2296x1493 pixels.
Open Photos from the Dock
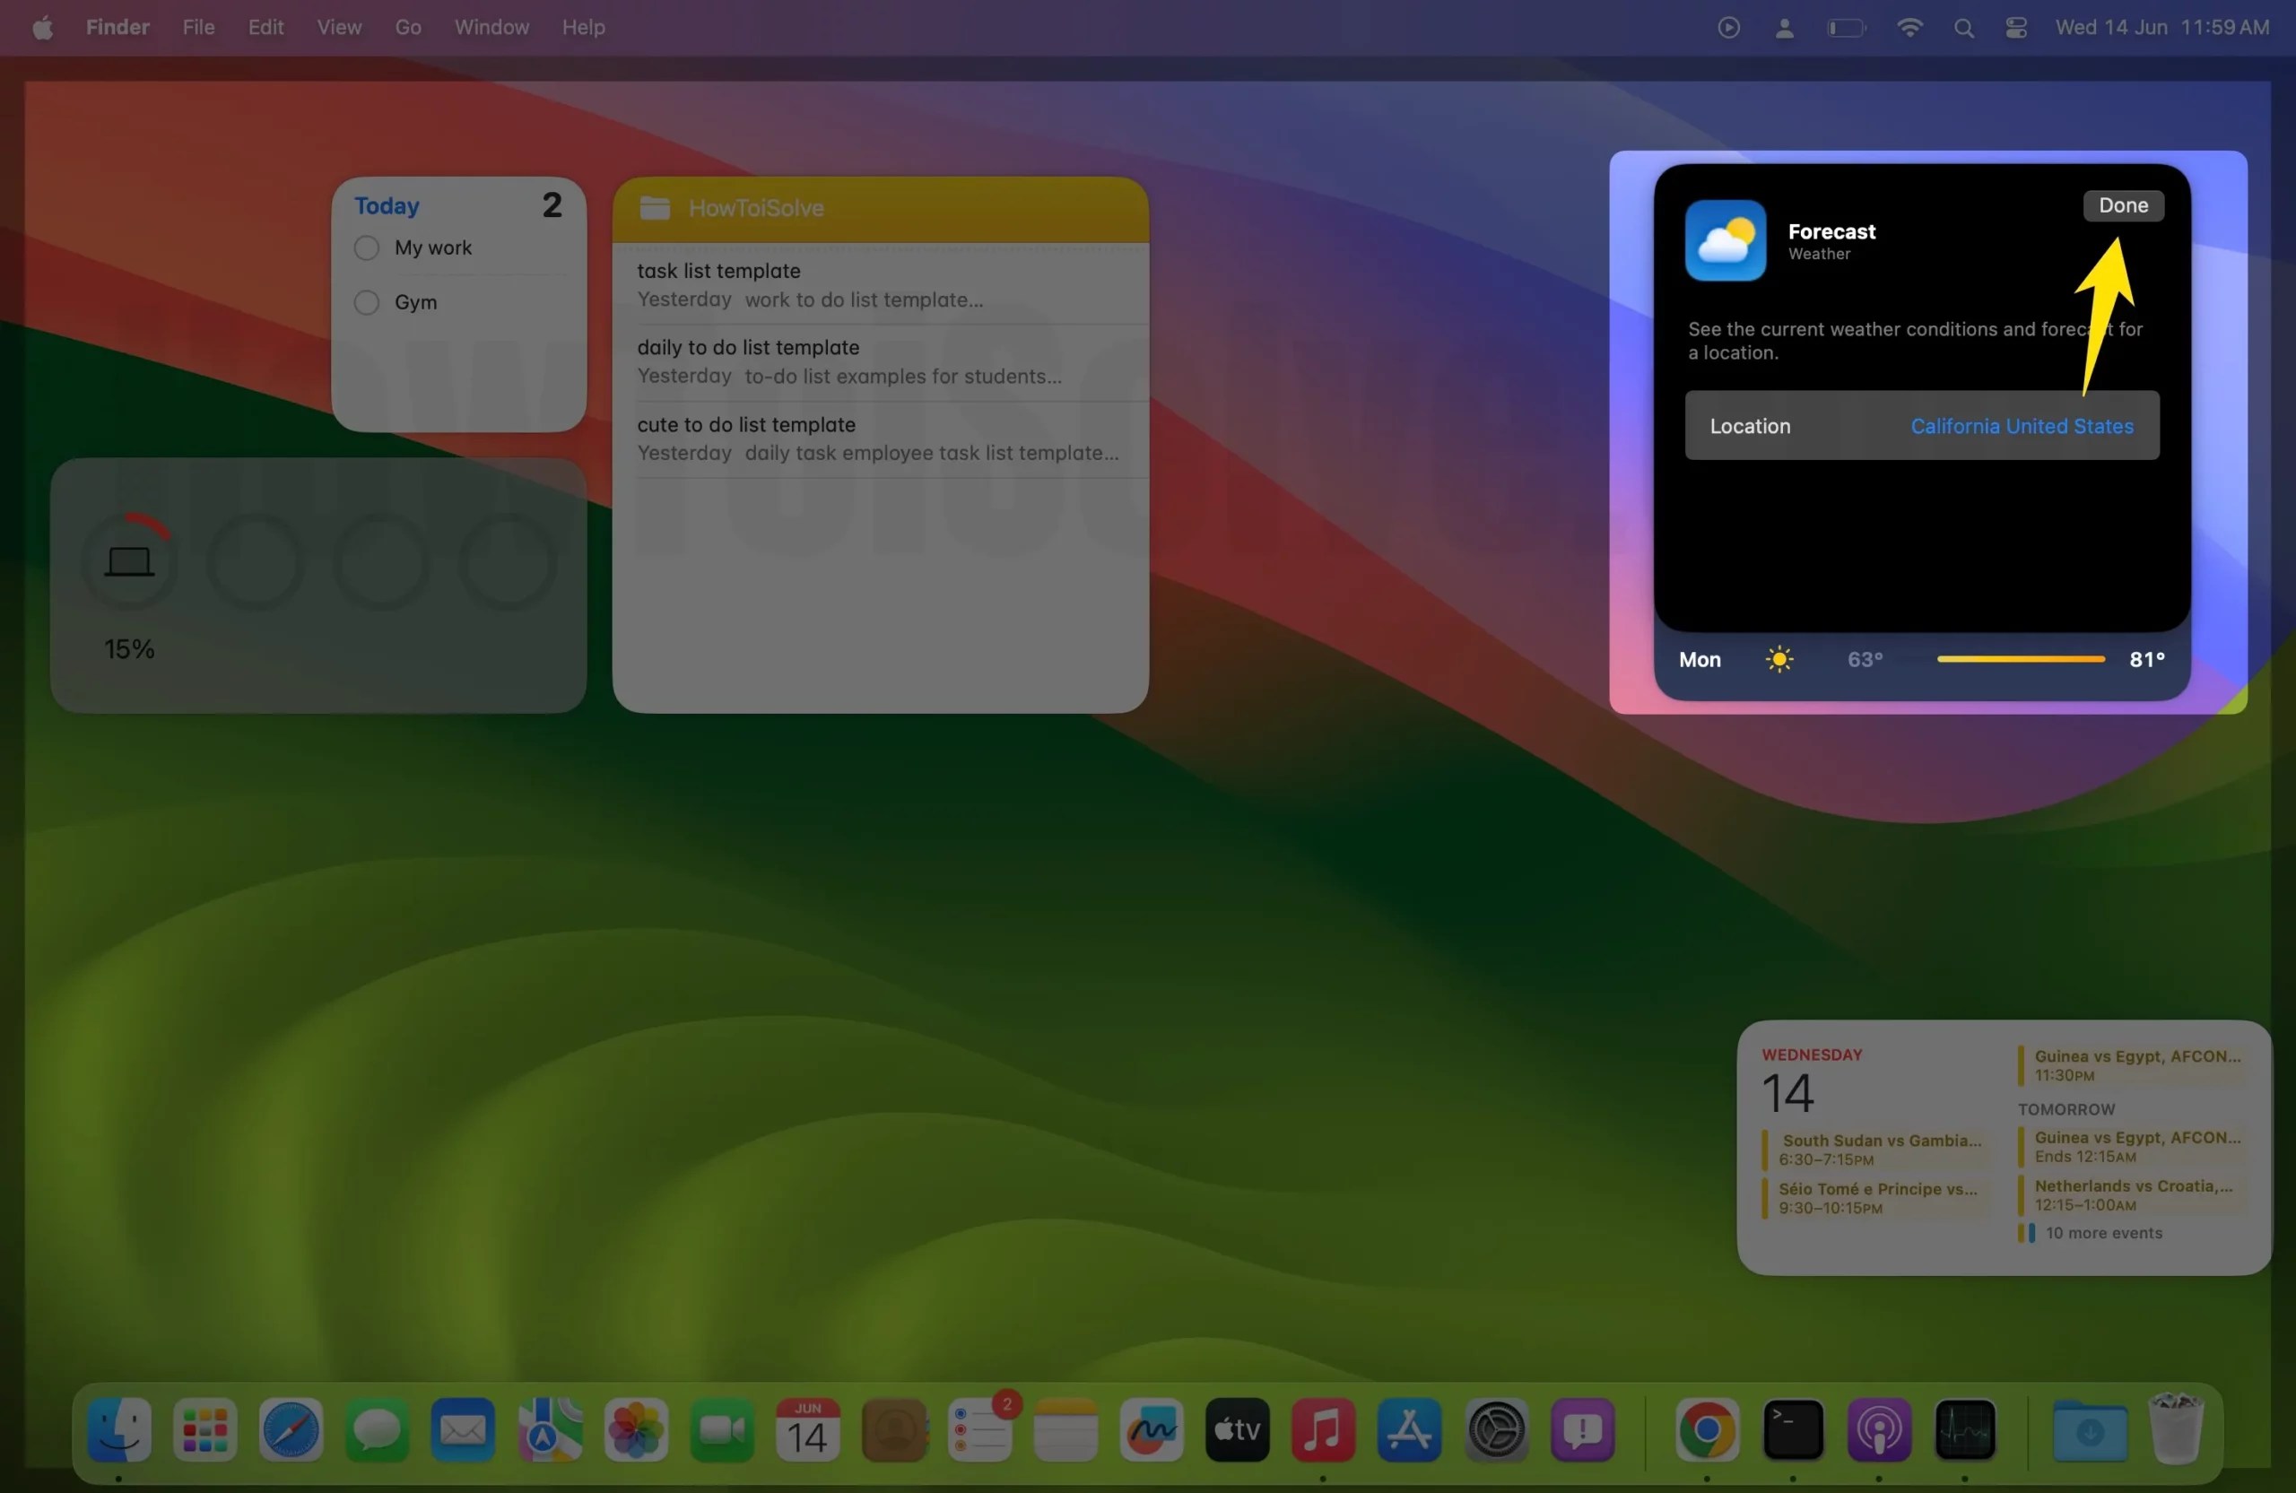click(x=634, y=1431)
